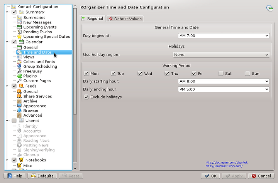Image resolution: width=278 pixels, height=183 pixels.
Task: Click the Upcoming Special Dates star icon
Action: coord(19,37)
